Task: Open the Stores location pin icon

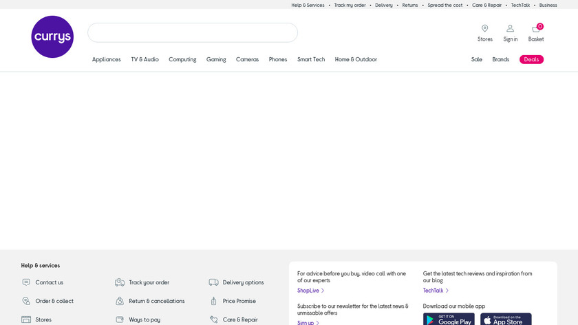Action: [484, 29]
